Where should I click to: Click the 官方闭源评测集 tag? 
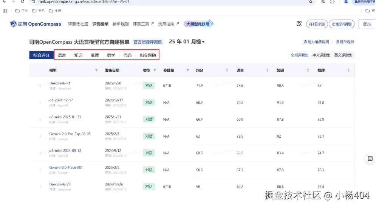pos(148,42)
